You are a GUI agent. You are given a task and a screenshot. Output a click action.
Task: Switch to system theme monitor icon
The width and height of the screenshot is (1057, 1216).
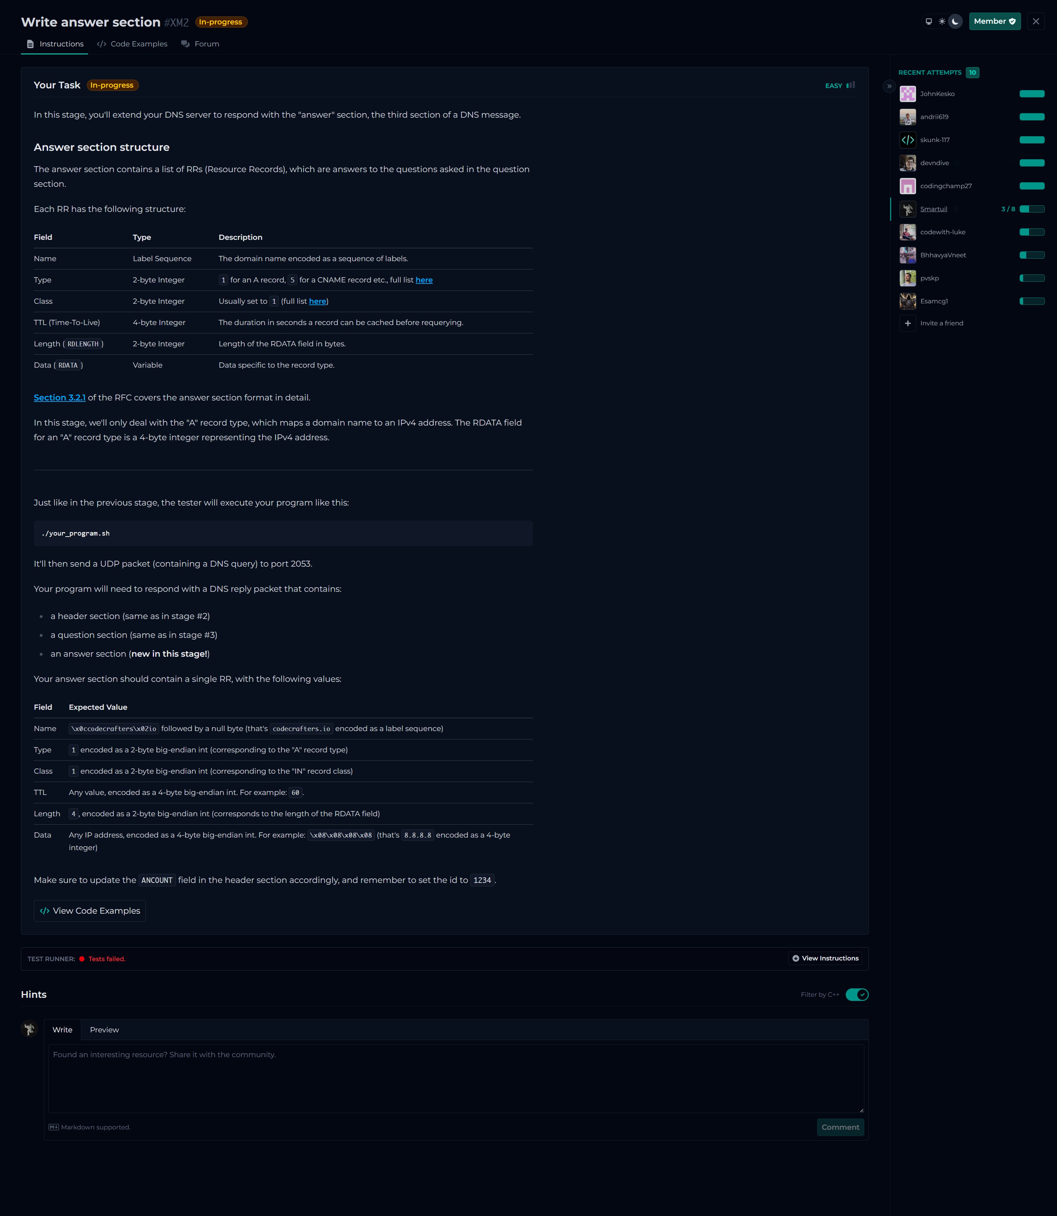(x=929, y=21)
